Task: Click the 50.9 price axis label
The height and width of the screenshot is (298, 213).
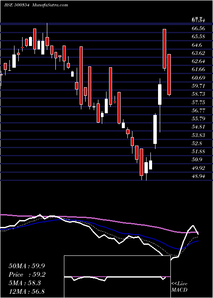Action: (197, 160)
